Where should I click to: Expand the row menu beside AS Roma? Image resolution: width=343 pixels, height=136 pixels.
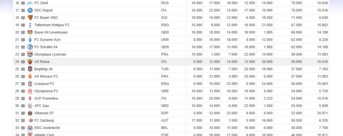click(23, 62)
